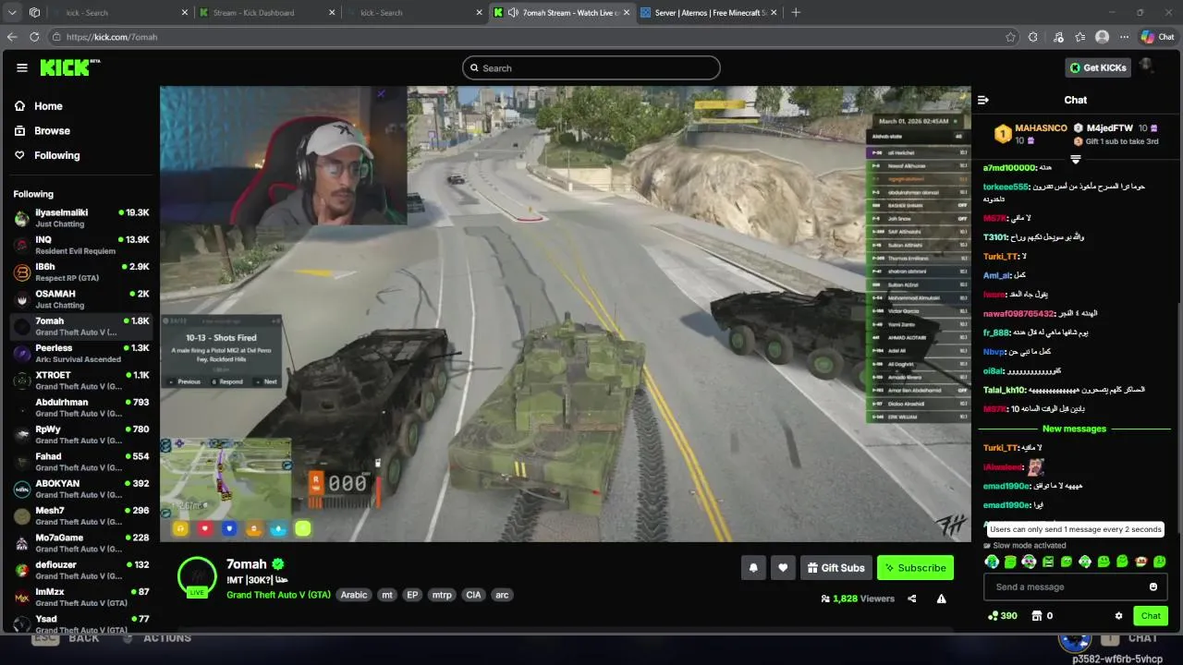Click the Grand Theft Auto V (GTA) category link
The image size is (1183, 665).
278,595
